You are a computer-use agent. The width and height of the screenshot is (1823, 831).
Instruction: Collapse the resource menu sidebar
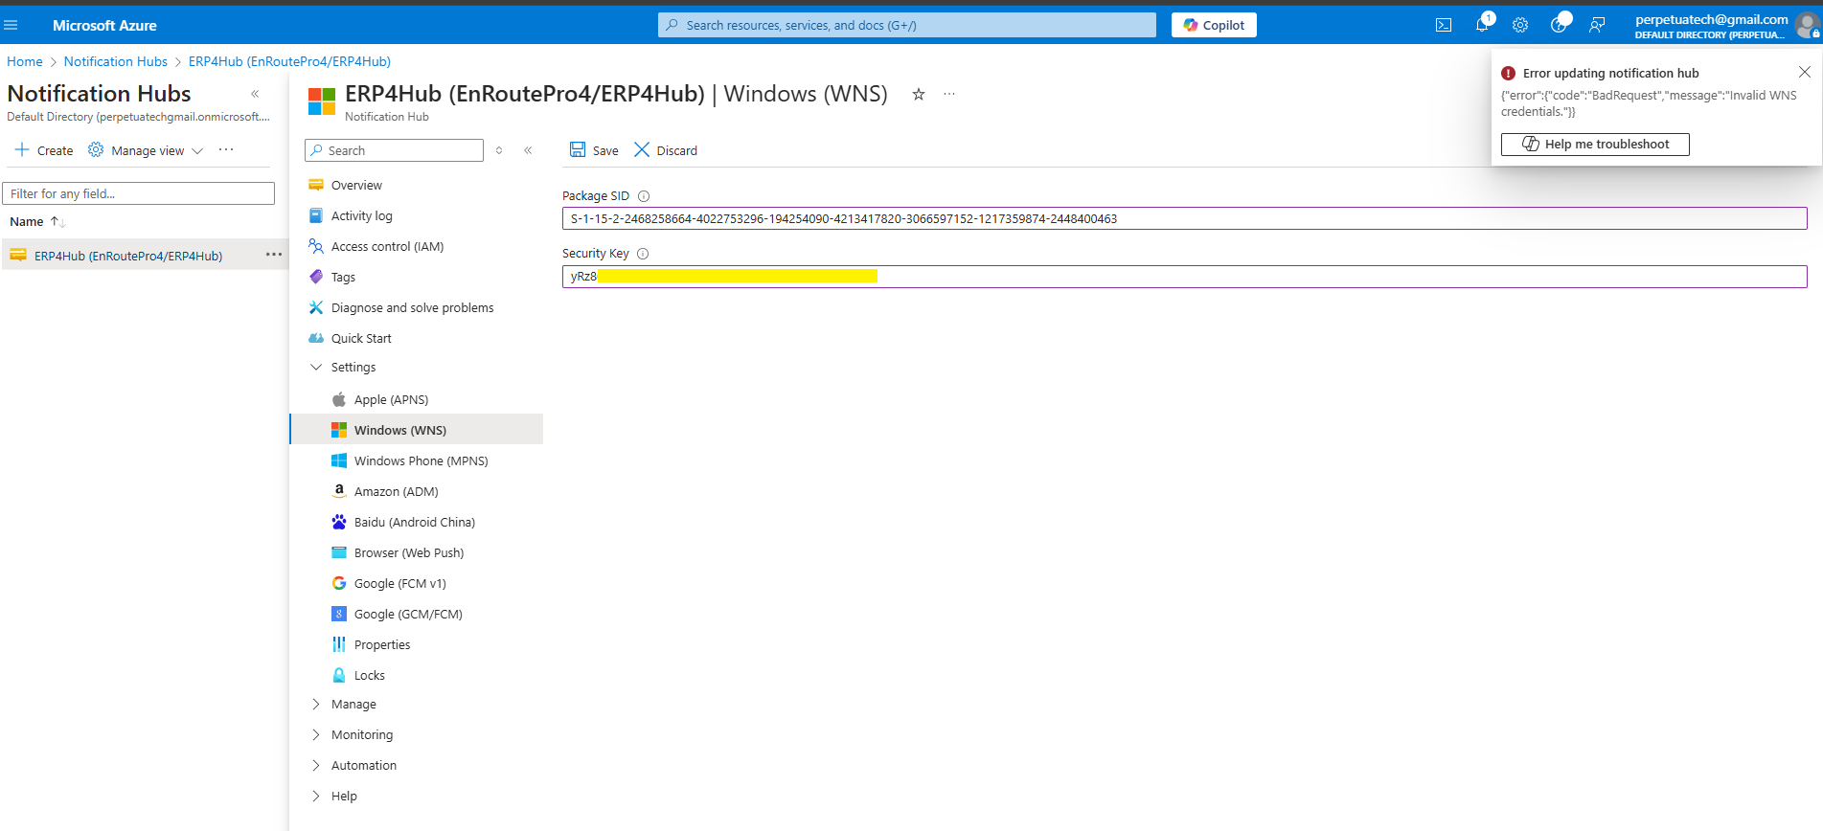[528, 150]
